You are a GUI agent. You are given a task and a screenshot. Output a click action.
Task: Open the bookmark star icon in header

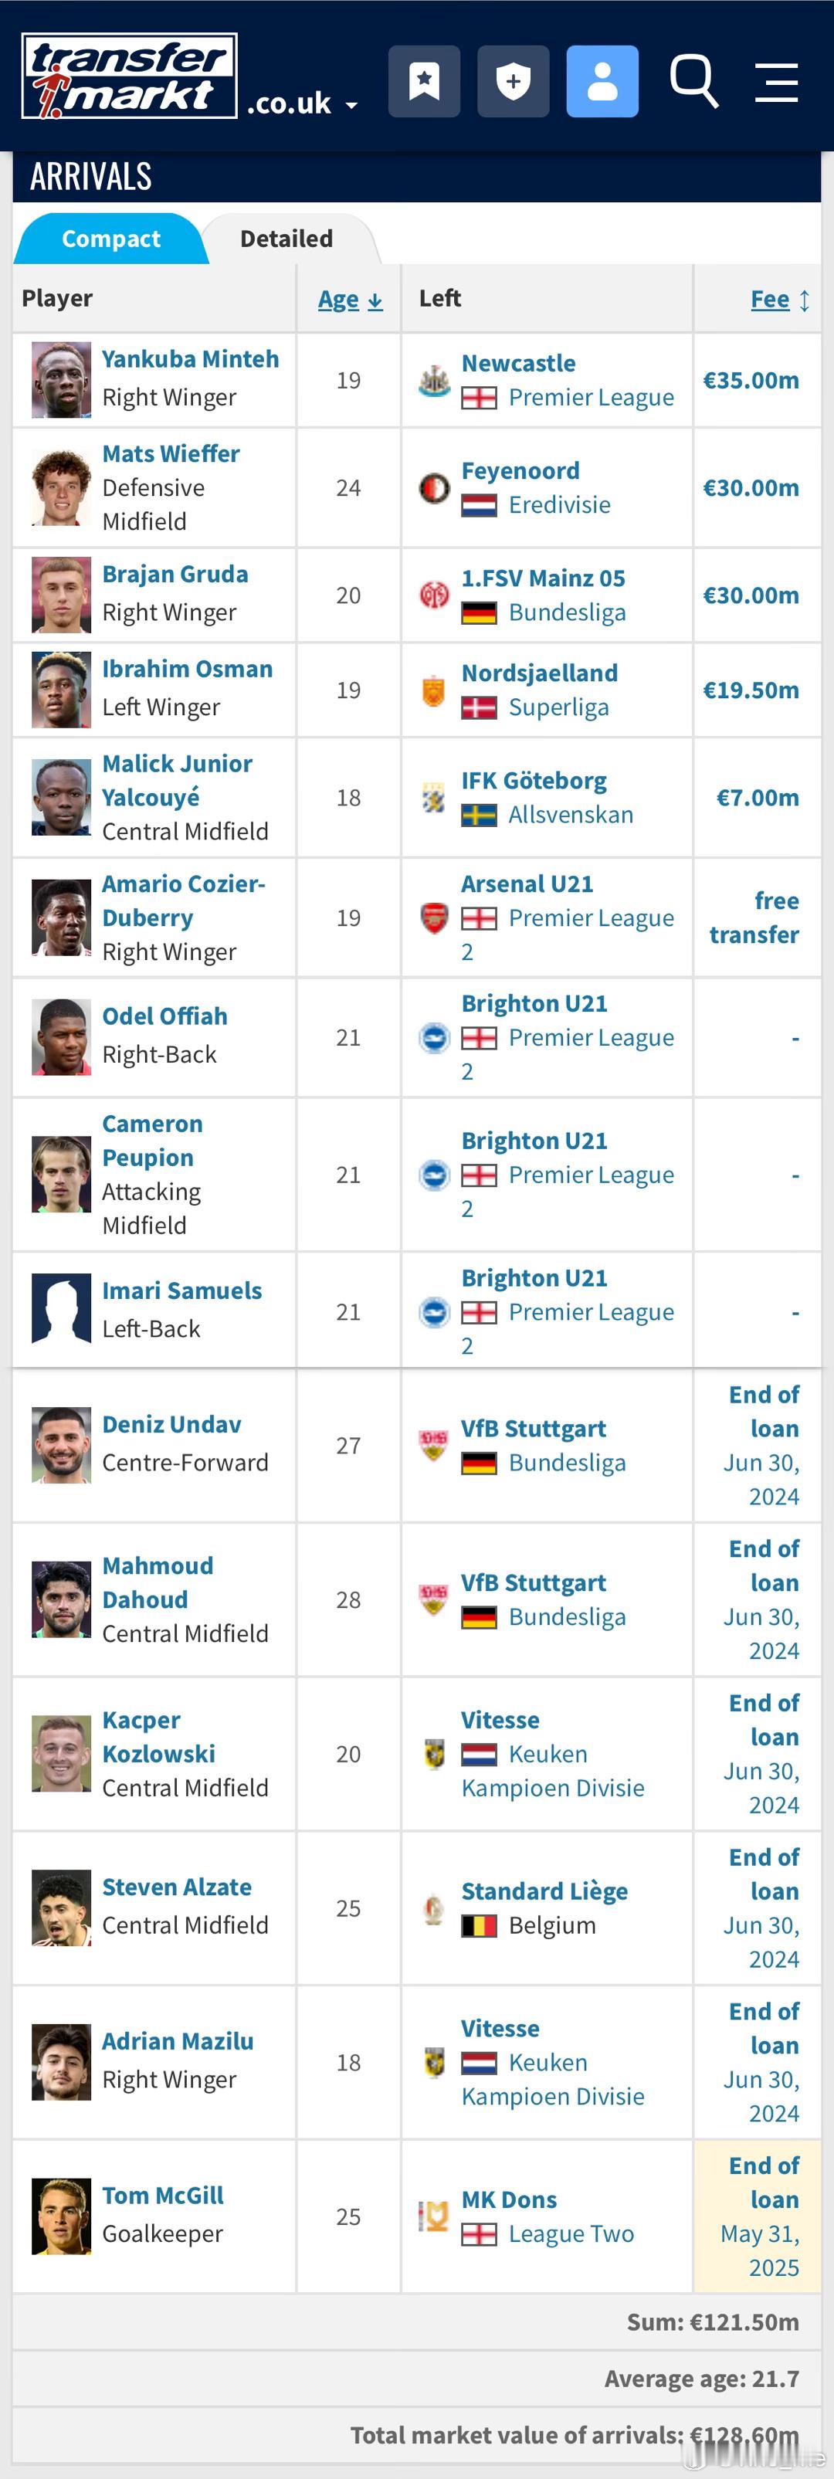[423, 81]
